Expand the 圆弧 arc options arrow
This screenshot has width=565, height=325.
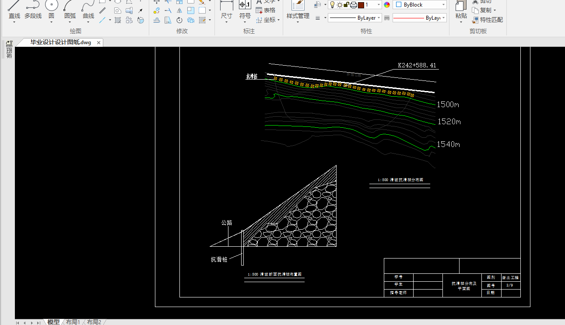70,22
